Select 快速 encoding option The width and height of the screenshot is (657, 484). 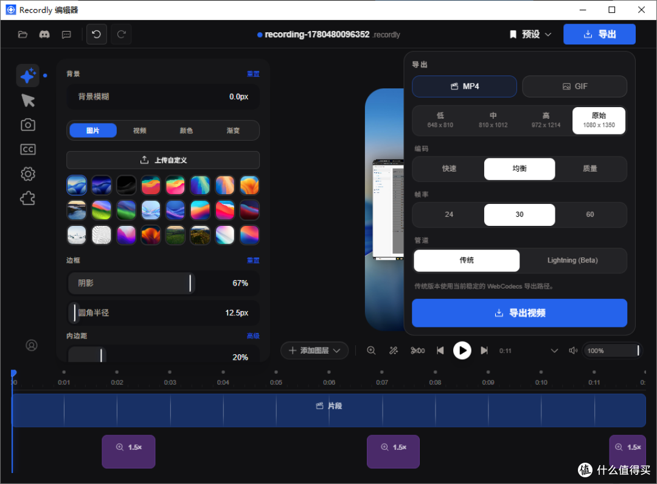[449, 169]
